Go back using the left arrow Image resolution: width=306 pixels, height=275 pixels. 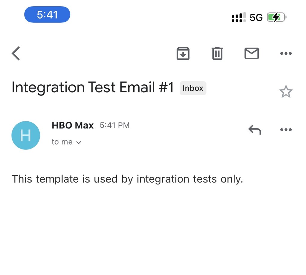coord(16,54)
